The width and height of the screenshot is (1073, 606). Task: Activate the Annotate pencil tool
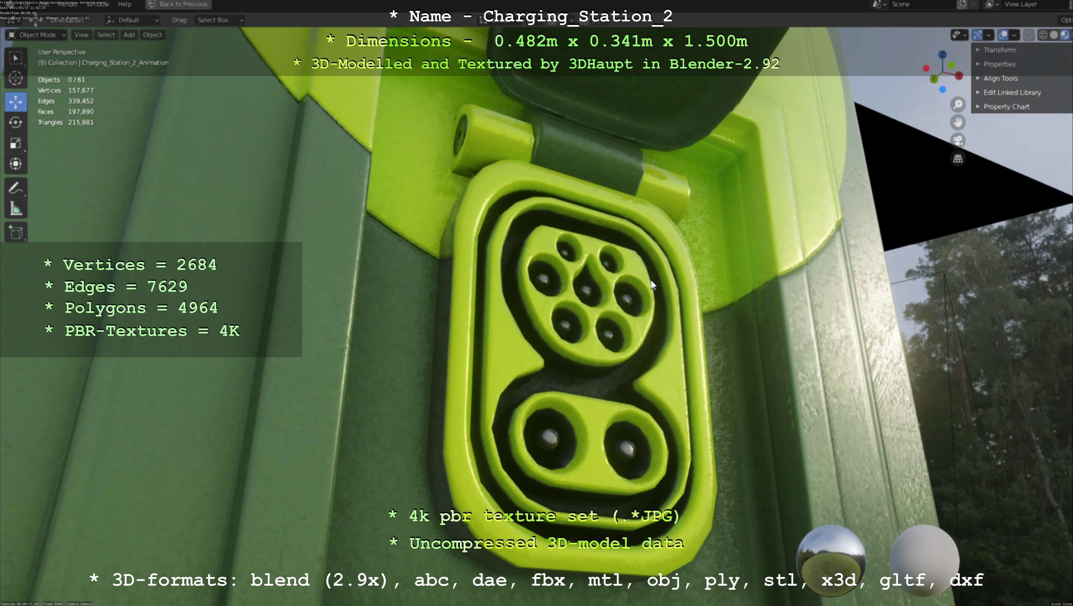click(16, 189)
